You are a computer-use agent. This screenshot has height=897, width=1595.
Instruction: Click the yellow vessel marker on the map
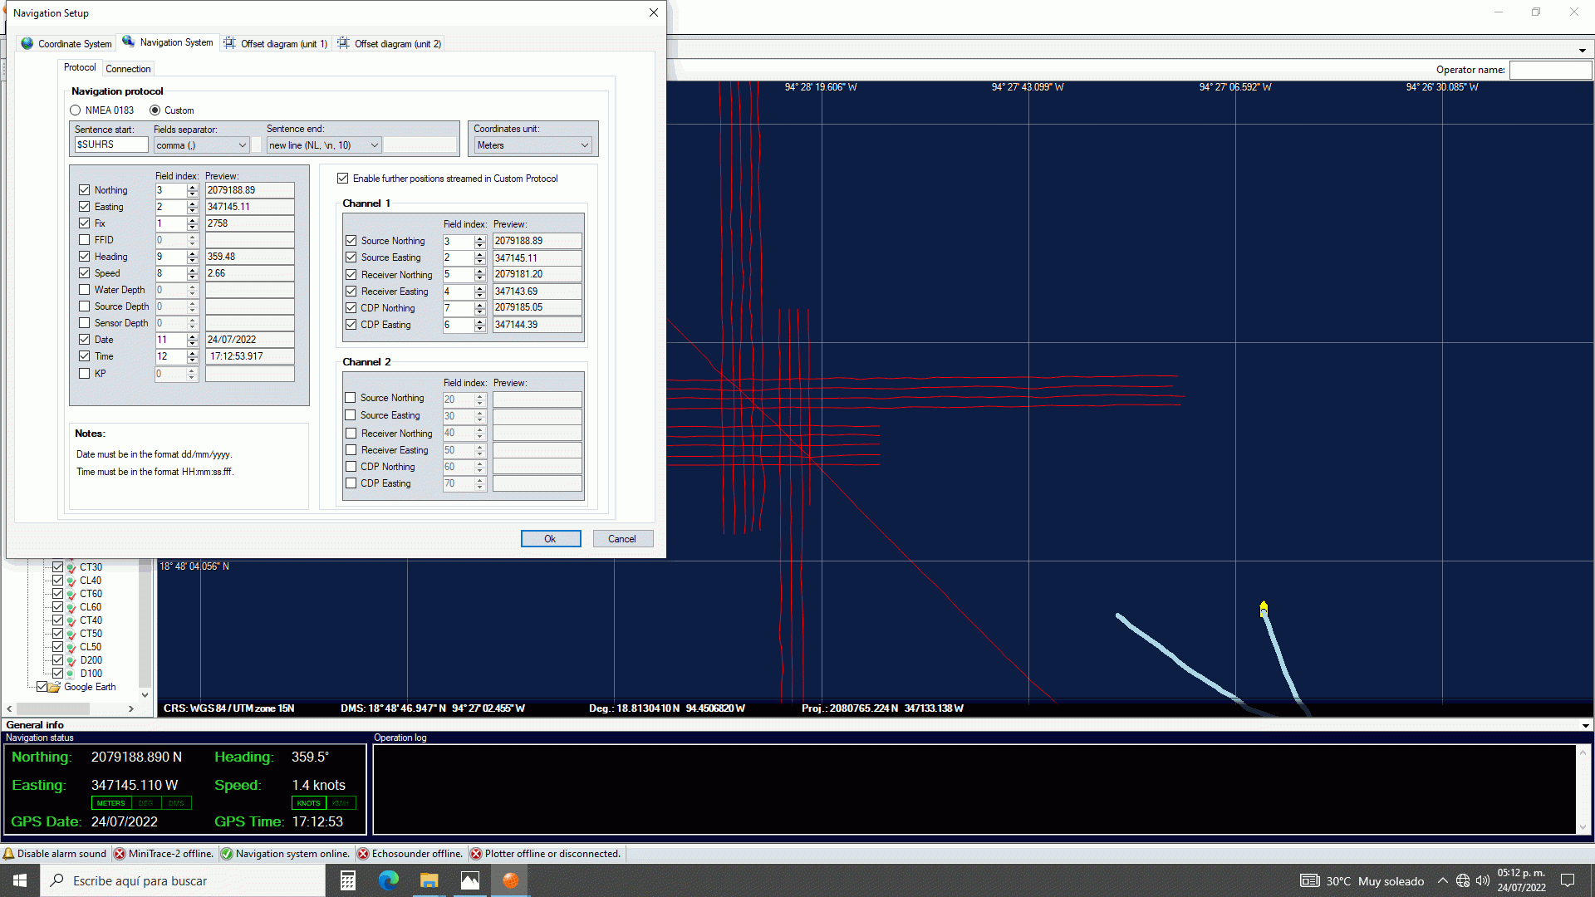[x=1264, y=608]
